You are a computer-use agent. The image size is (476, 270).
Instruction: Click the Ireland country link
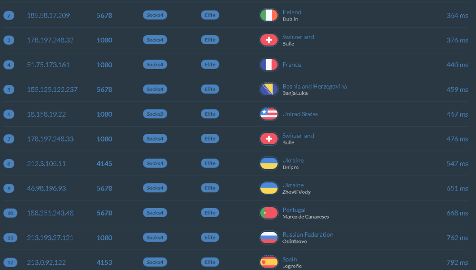click(x=292, y=12)
